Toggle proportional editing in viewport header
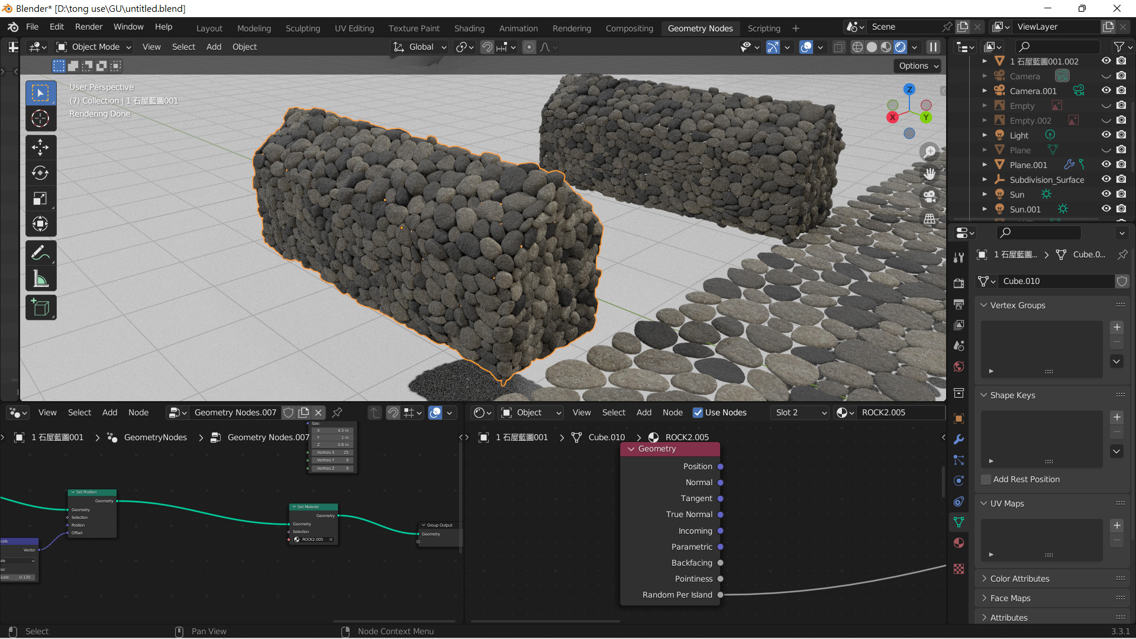This screenshot has width=1136, height=639. [530, 47]
